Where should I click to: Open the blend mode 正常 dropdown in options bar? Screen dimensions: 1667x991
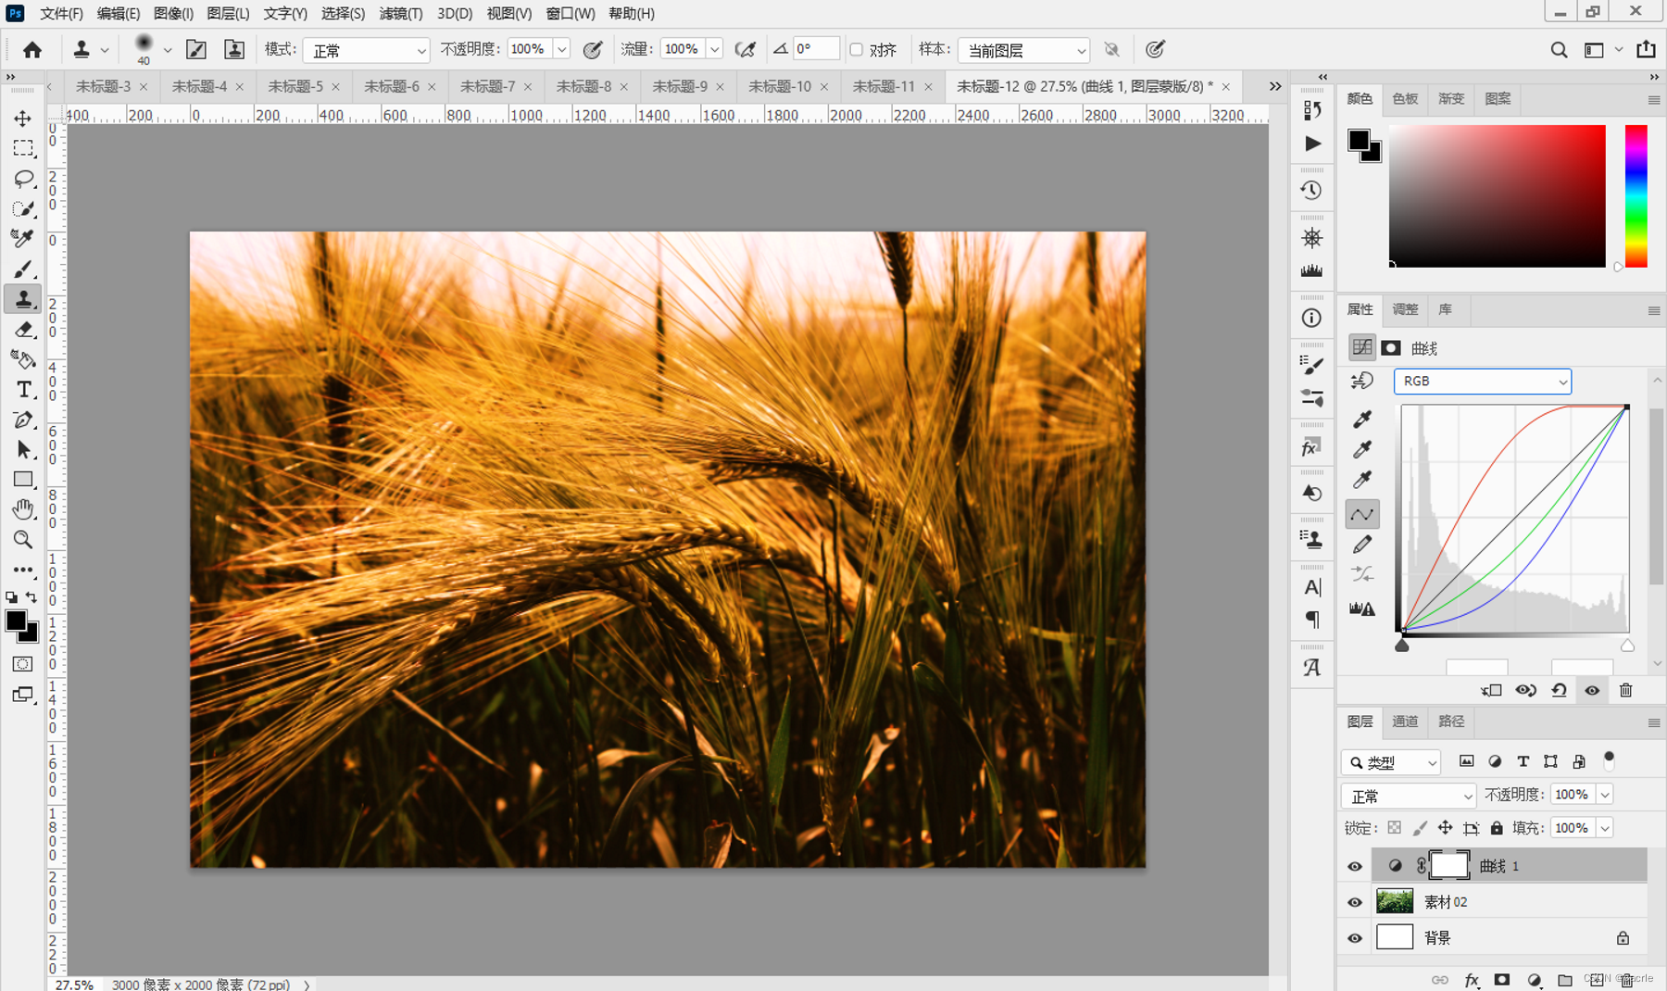[x=368, y=50]
